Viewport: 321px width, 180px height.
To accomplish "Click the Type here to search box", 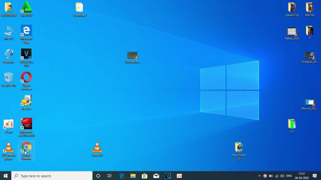I will click(x=52, y=176).
